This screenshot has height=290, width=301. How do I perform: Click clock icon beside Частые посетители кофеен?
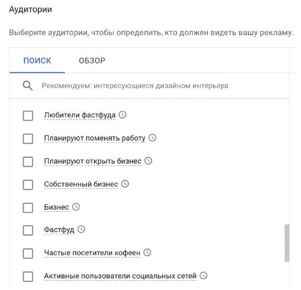(x=148, y=253)
